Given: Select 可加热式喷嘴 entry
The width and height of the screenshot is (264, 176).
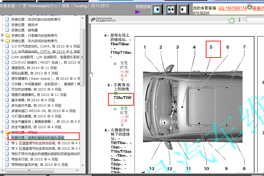Looking at the screenshot, I should (36, 90).
